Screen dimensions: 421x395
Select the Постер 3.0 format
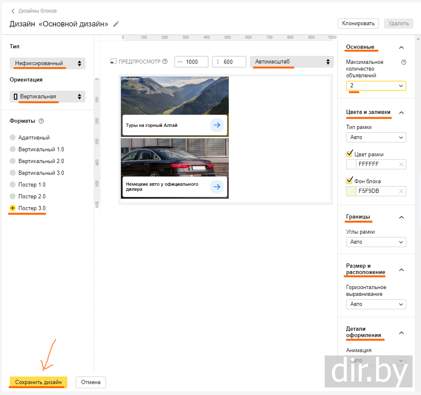coord(13,208)
